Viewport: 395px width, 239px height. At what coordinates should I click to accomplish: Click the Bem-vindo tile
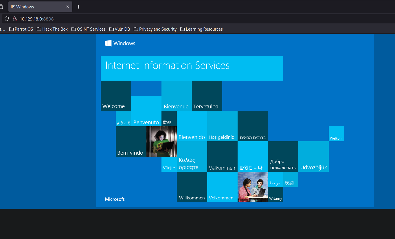131,142
